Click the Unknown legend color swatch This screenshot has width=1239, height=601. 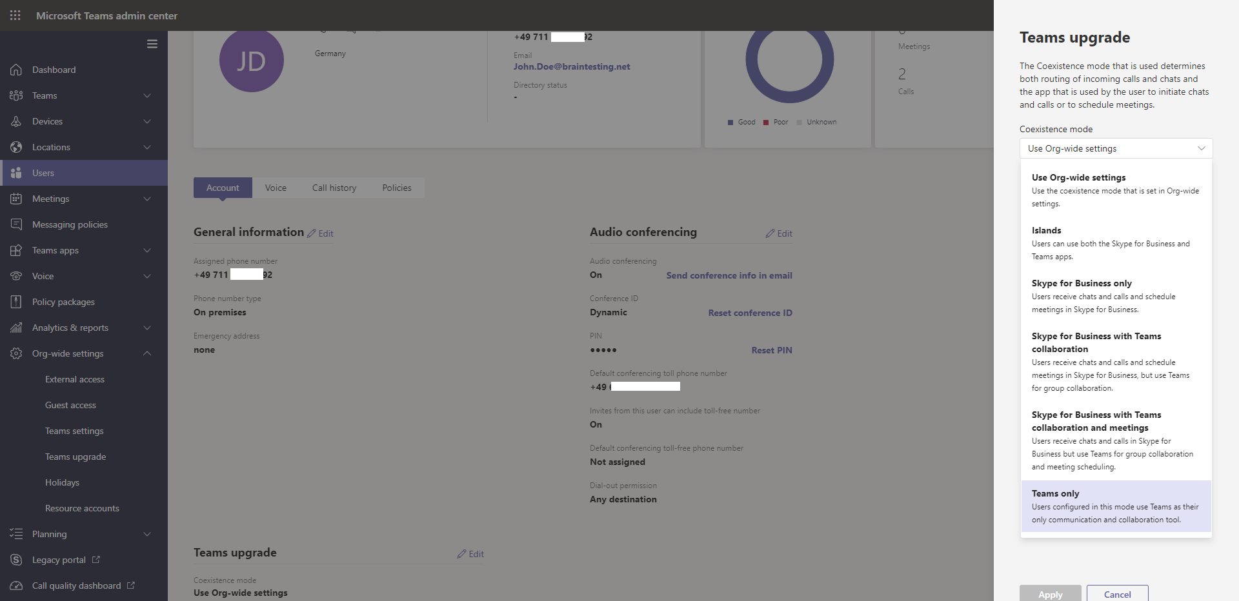pos(800,122)
